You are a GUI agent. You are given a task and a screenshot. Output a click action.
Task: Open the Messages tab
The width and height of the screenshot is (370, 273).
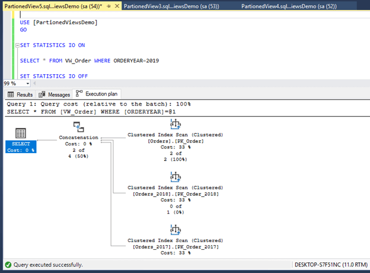55,94
